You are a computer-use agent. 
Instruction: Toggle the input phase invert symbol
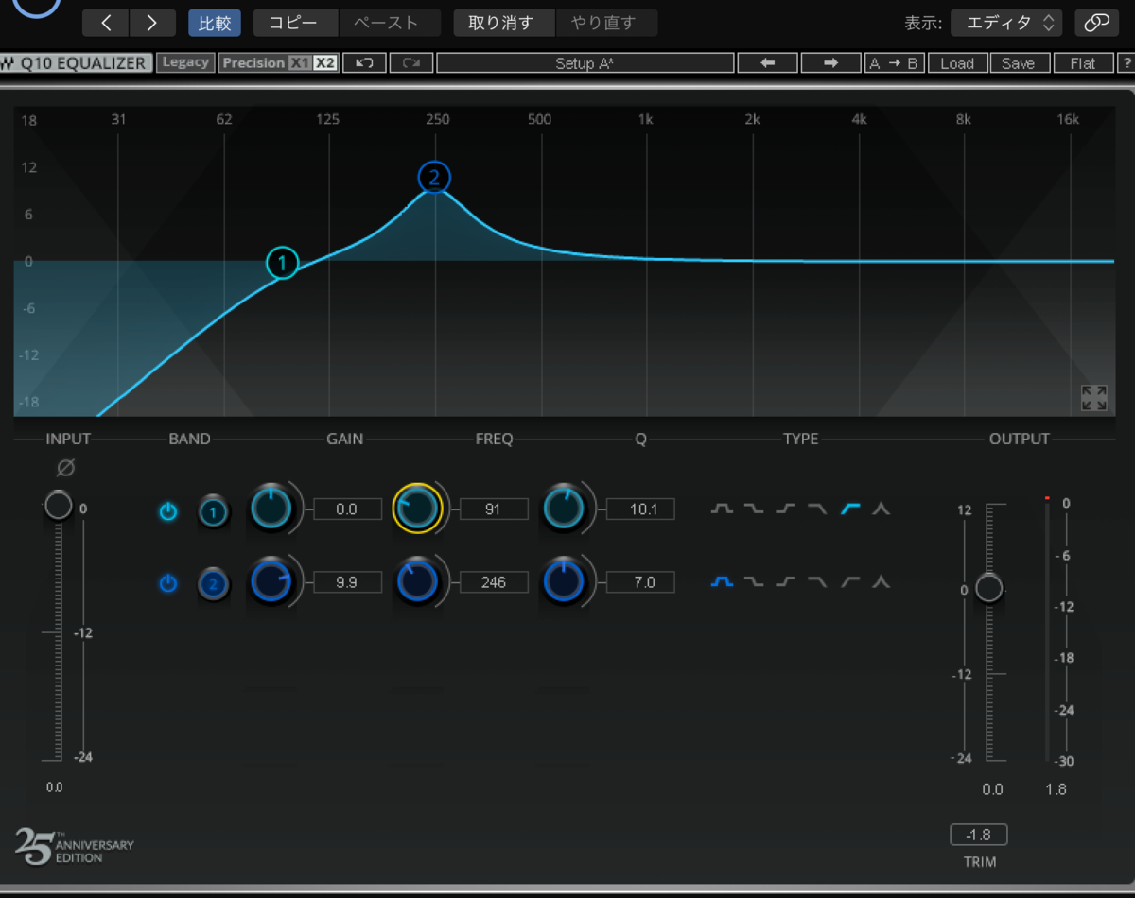click(65, 468)
